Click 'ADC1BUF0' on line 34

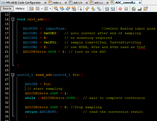click(x=48, y=112)
